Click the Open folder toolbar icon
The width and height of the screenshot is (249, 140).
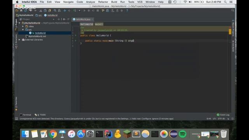17,10
